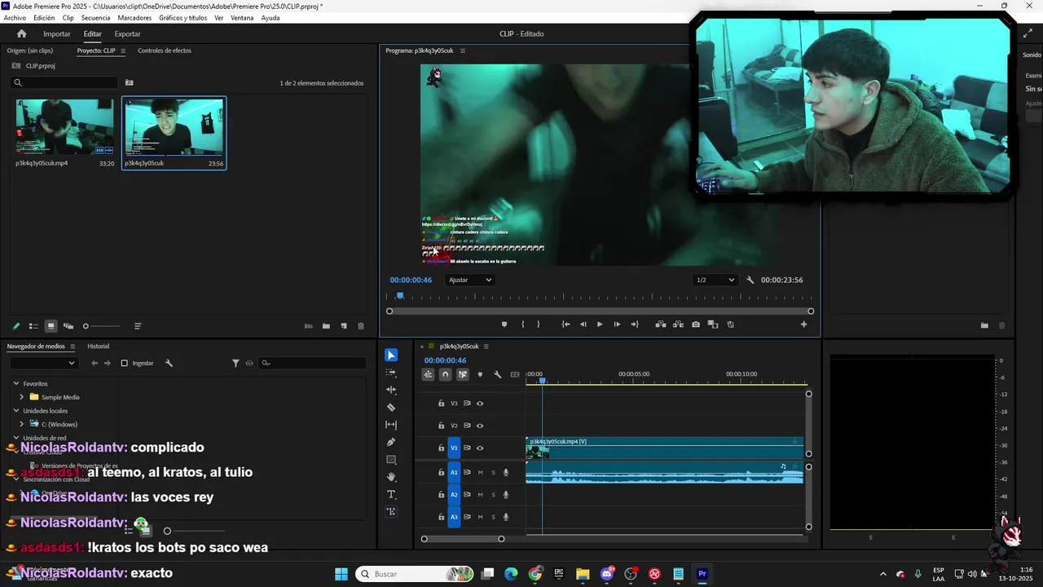Play the sequence in Program monitor
Image resolution: width=1043 pixels, height=587 pixels.
pyautogui.click(x=600, y=324)
